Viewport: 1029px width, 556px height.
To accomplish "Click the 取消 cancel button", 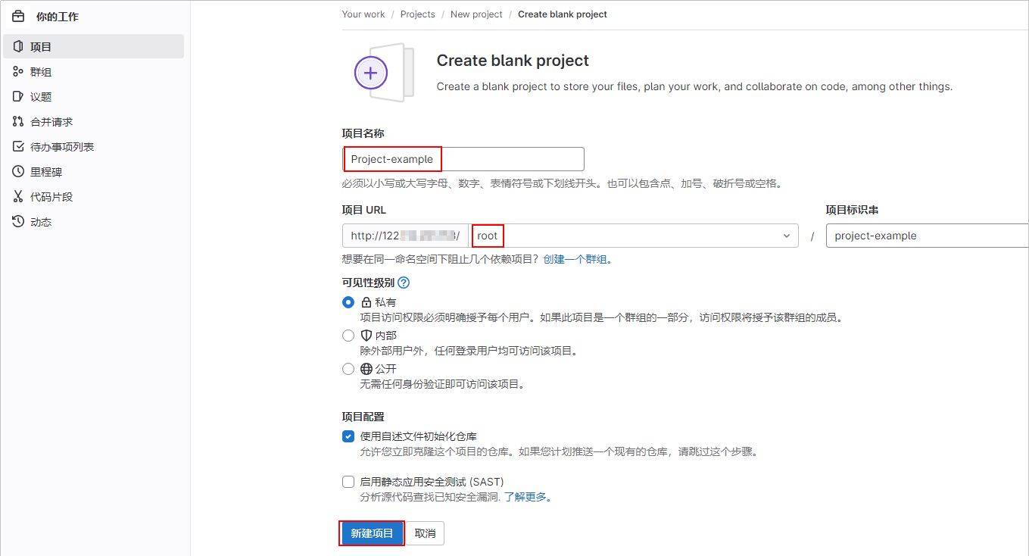I will tap(426, 533).
